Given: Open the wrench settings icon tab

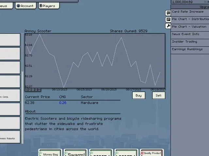Looking at the screenshot, I should coord(168,26).
